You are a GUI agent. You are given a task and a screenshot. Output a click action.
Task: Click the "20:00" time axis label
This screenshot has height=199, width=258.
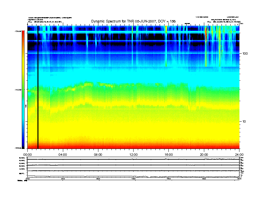point(204,155)
